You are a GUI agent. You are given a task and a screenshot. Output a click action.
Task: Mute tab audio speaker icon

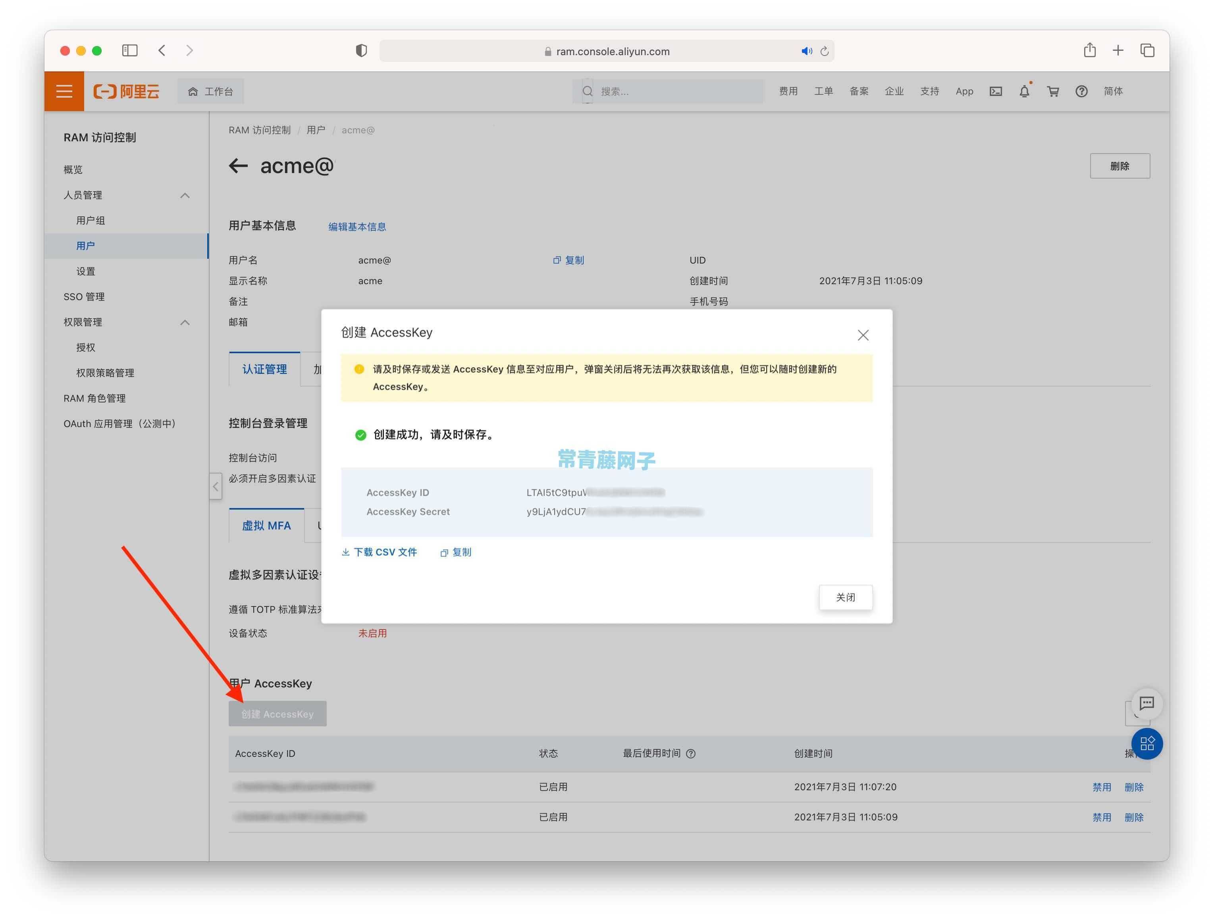click(x=806, y=51)
